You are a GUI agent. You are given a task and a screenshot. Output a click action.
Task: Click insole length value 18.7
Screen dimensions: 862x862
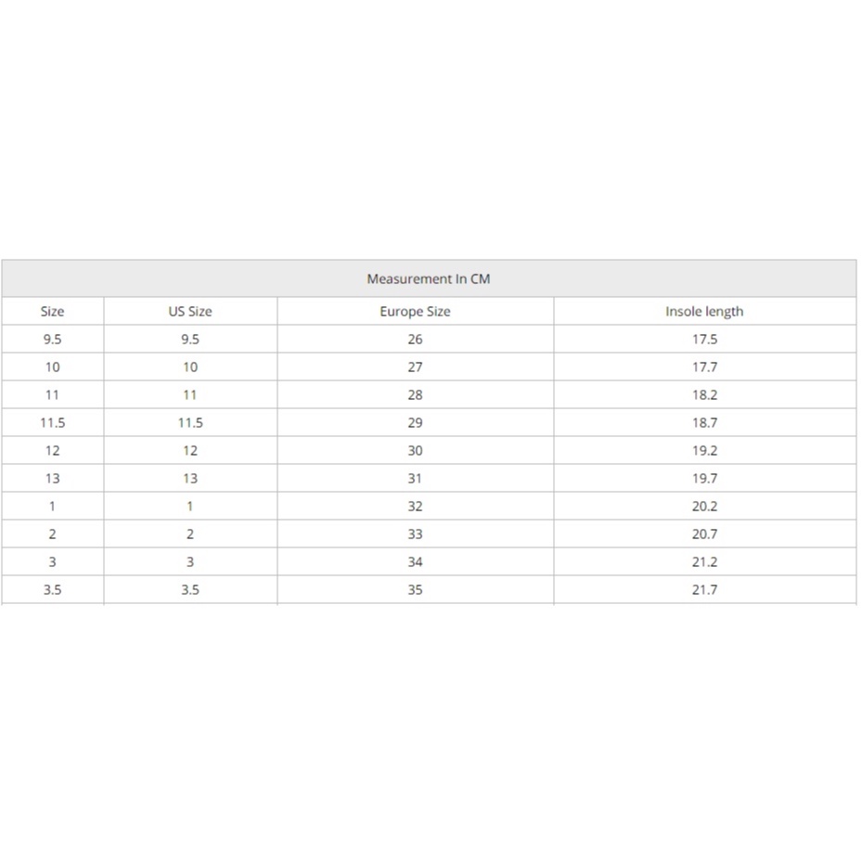704,423
